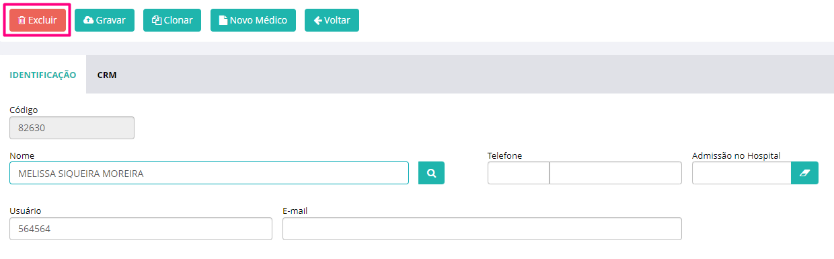The height and width of the screenshot is (259, 834).
Task: Go back using the Voltar button
Action: [x=332, y=20]
